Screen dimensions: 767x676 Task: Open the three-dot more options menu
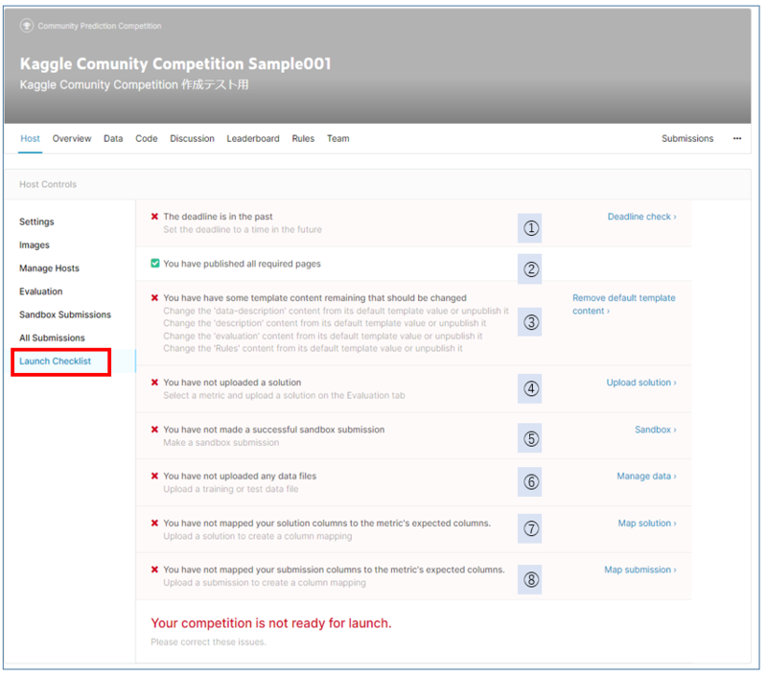736,138
